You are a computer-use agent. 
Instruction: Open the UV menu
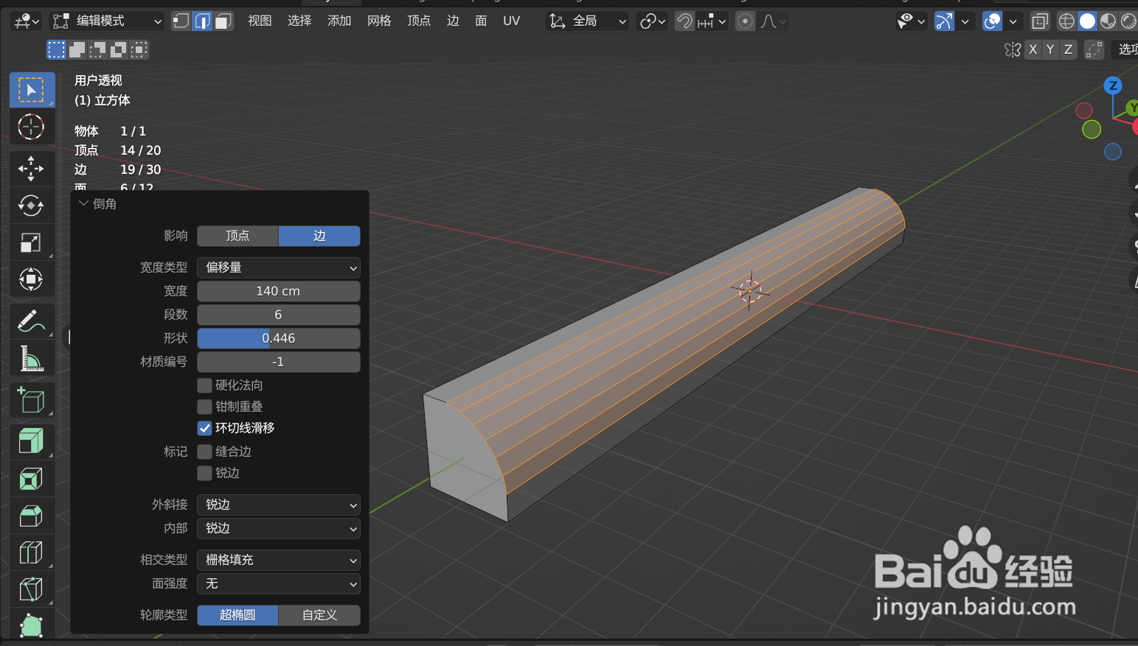511,21
